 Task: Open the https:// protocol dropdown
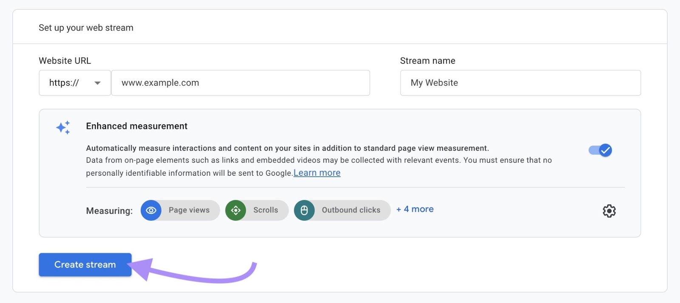click(x=75, y=83)
